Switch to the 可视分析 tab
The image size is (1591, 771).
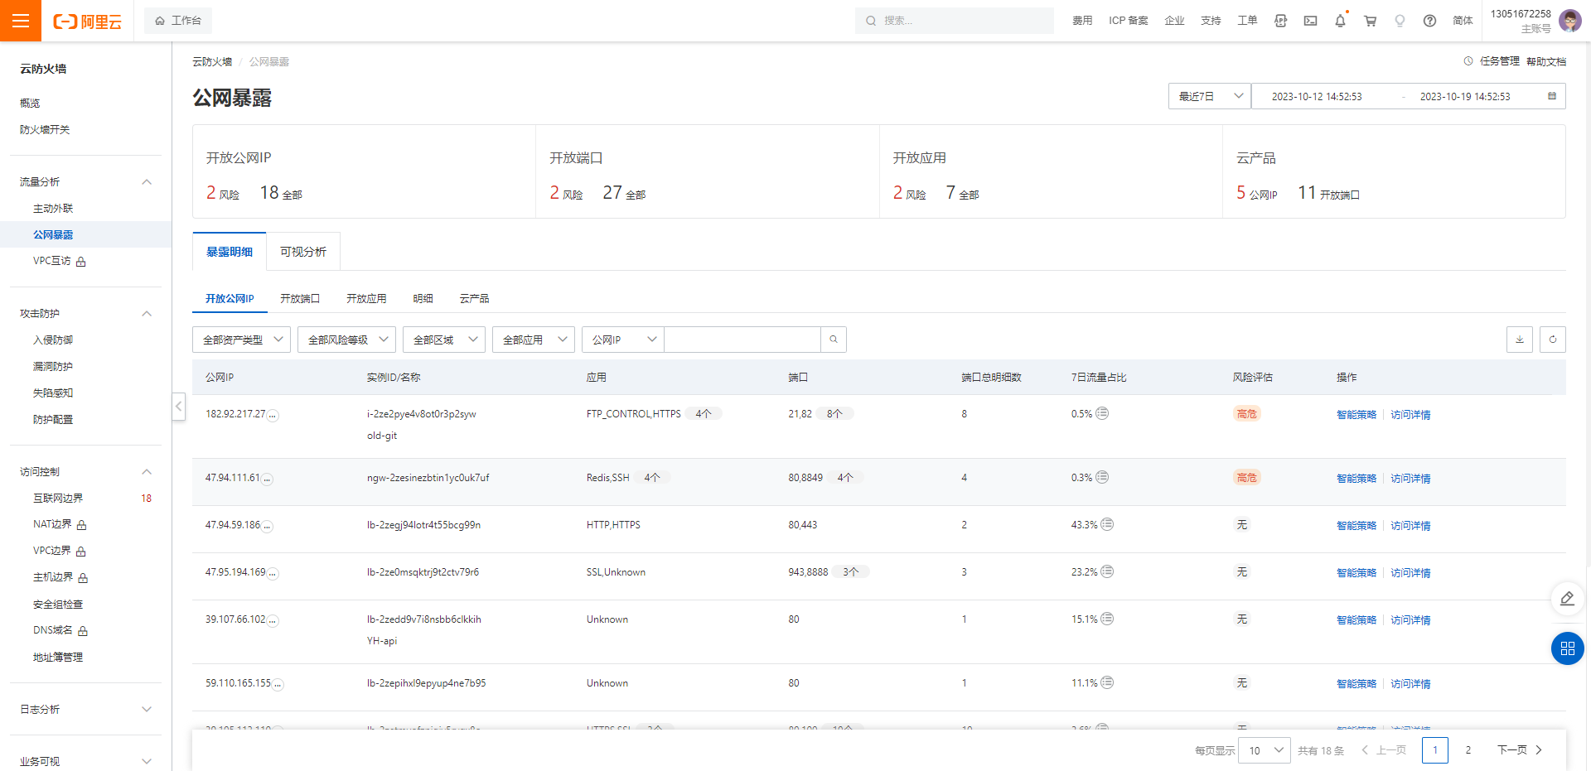pos(303,252)
